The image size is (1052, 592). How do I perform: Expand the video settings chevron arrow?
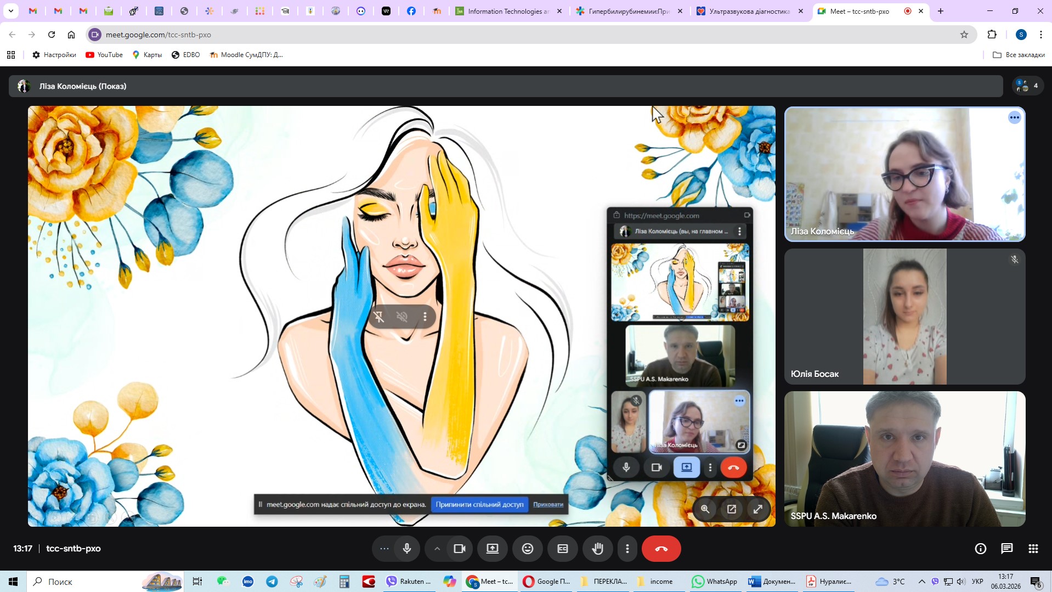[437, 549]
